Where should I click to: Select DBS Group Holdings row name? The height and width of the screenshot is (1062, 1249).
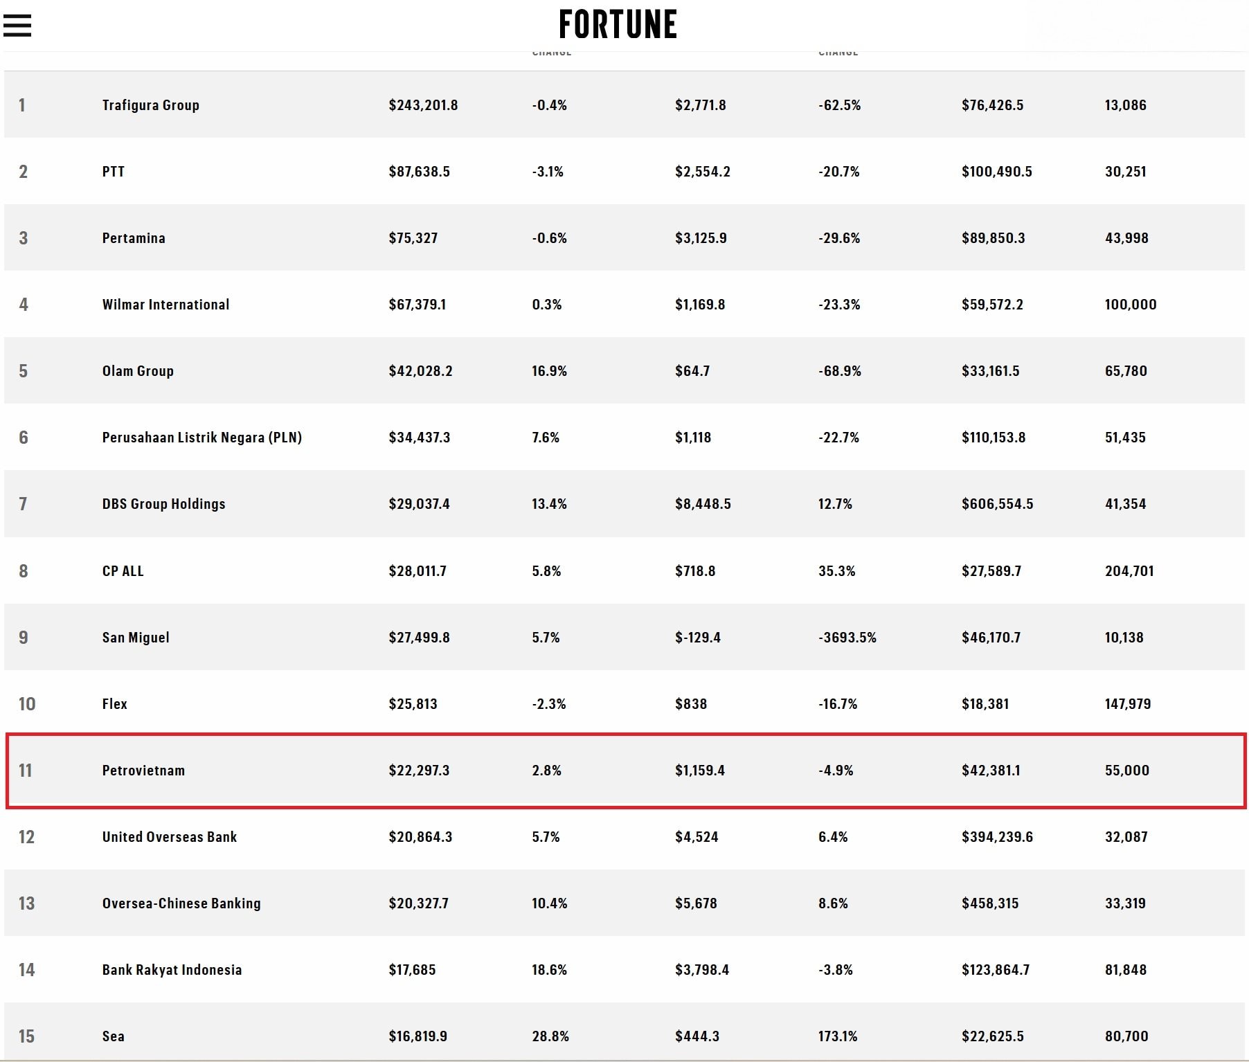coord(164,504)
